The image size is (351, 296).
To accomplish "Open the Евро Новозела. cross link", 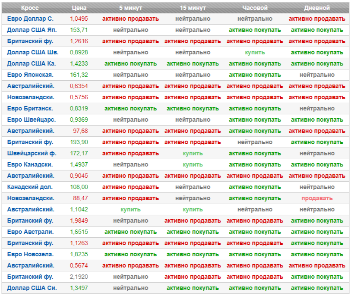I will pos(31,254).
